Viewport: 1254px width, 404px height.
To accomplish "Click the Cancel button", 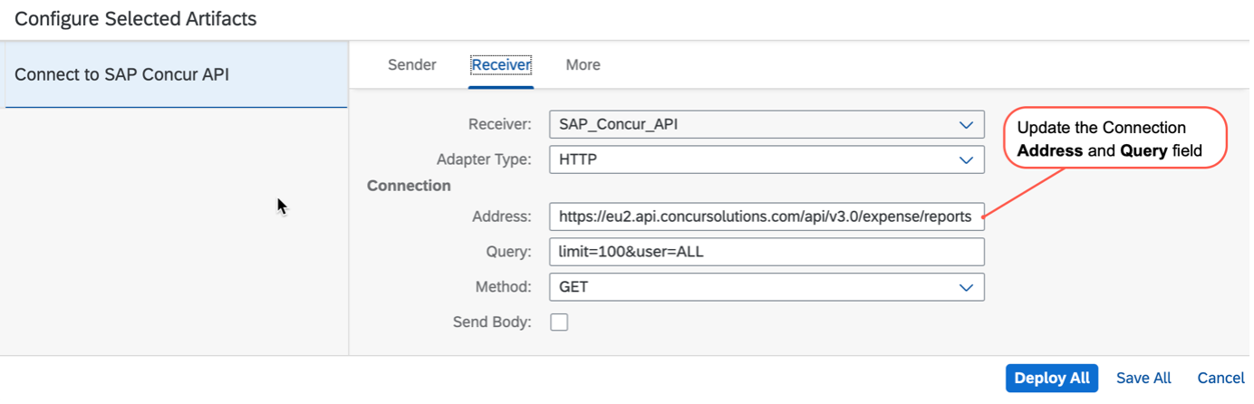I will tap(1220, 379).
